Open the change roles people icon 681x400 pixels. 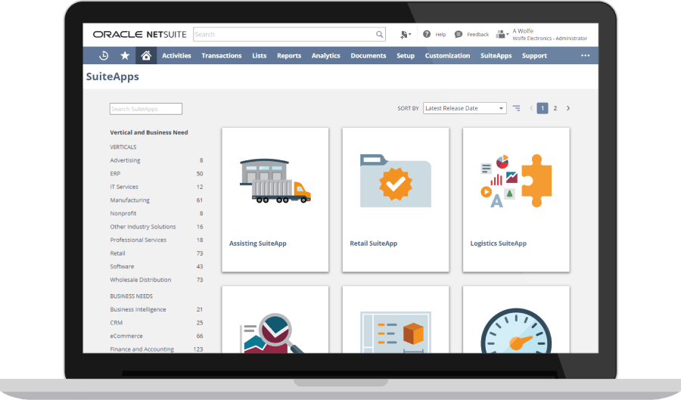pos(502,34)
